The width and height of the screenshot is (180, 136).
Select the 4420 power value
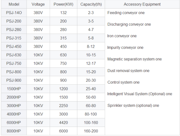point(63,122)
